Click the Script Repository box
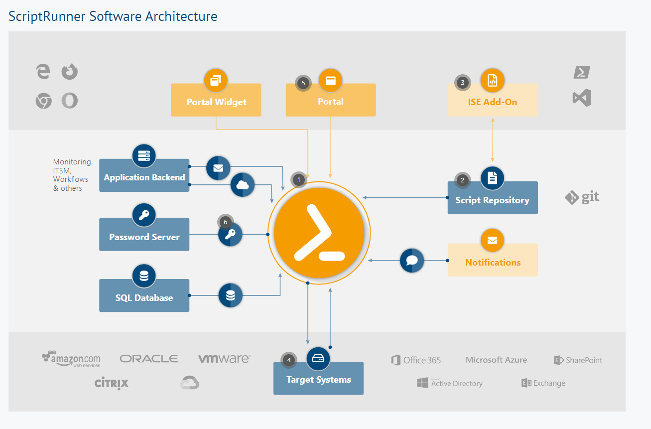 (x=492, y=201)
